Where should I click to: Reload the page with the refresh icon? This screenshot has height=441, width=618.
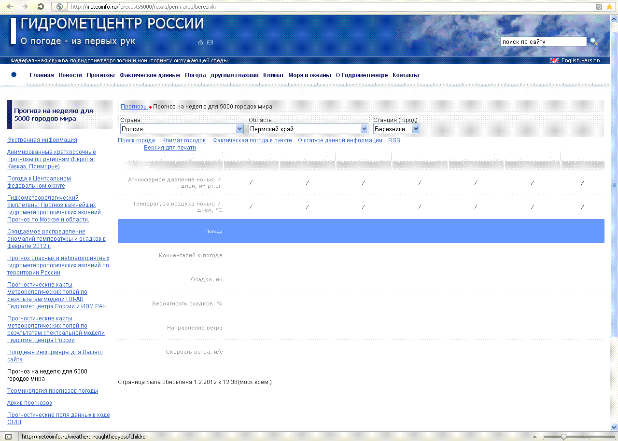tap(41, 7)
